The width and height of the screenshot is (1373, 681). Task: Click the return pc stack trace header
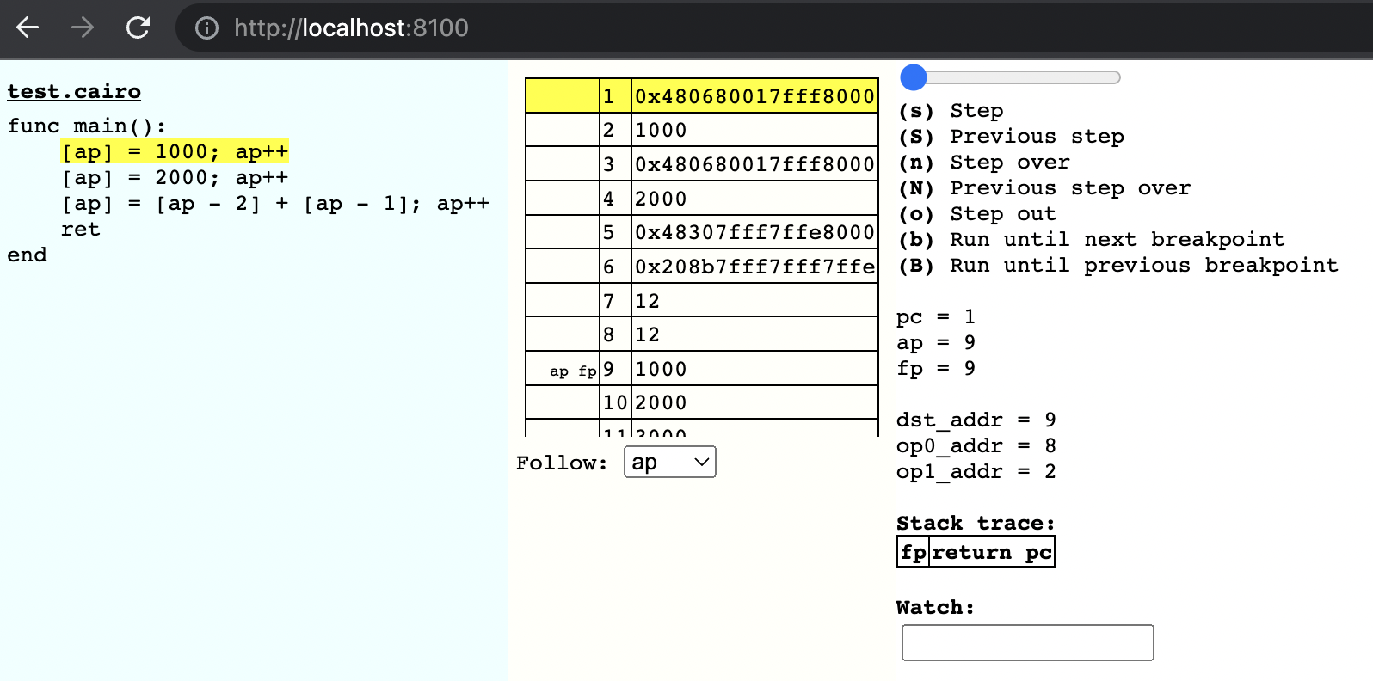click(992, 552)
